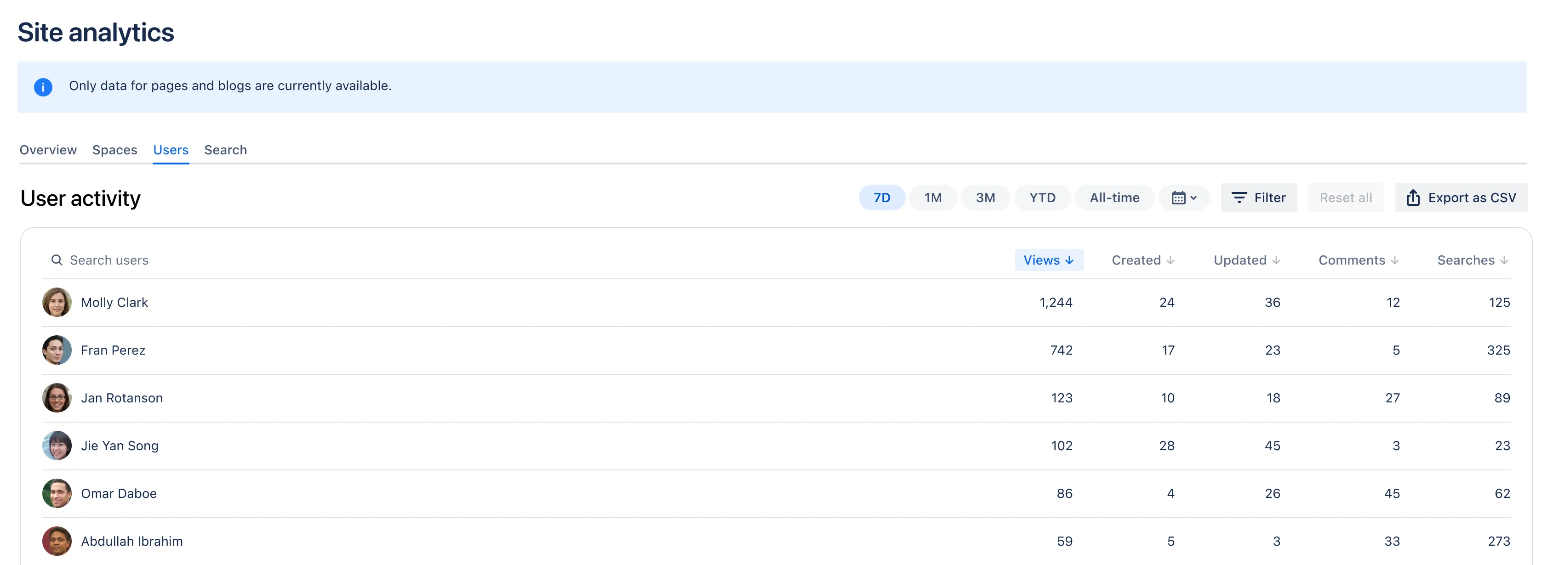The image size is (1553, 565).
Task: Select the 3M time range
Action: click(x=985, y=198)
